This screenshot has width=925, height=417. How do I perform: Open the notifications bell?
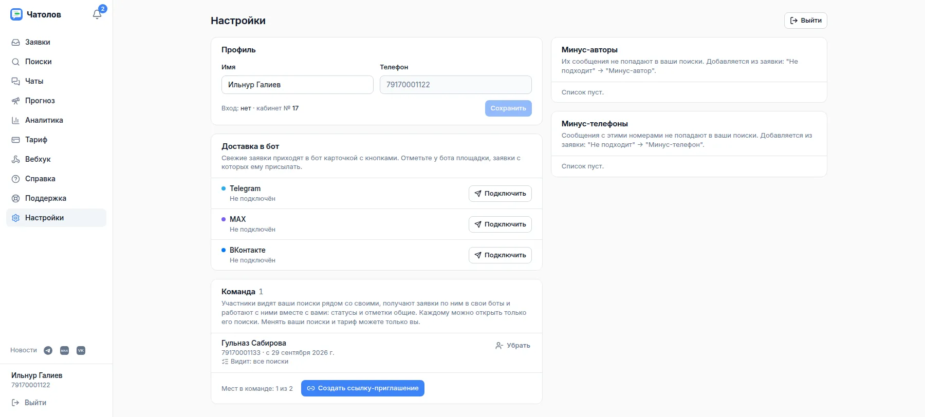(x=97, y=14)
